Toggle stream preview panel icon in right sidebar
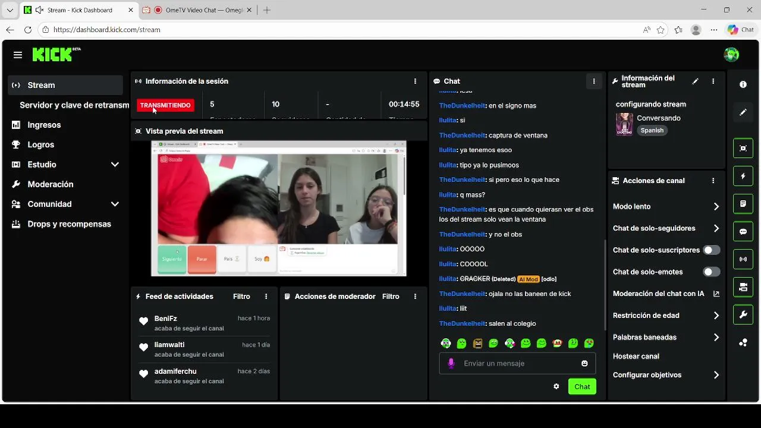Viewport: 761px width, 428px height. 743,148
